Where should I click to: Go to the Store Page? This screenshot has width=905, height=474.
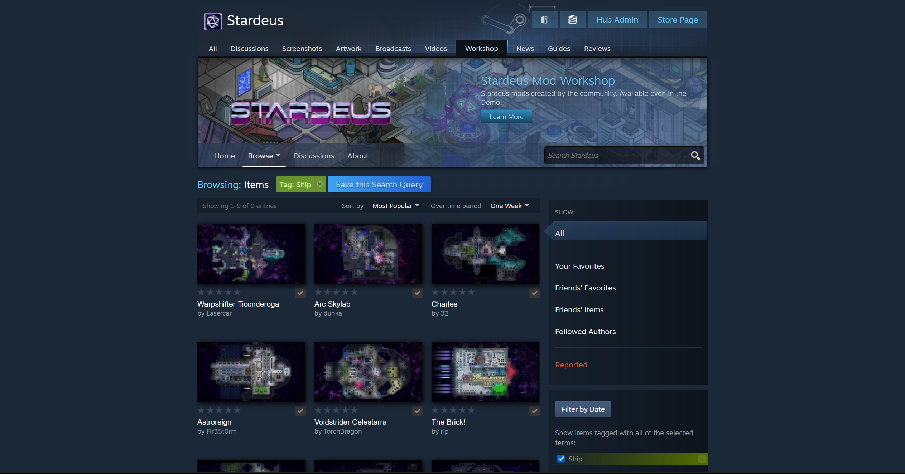click(x=678, y=20)
